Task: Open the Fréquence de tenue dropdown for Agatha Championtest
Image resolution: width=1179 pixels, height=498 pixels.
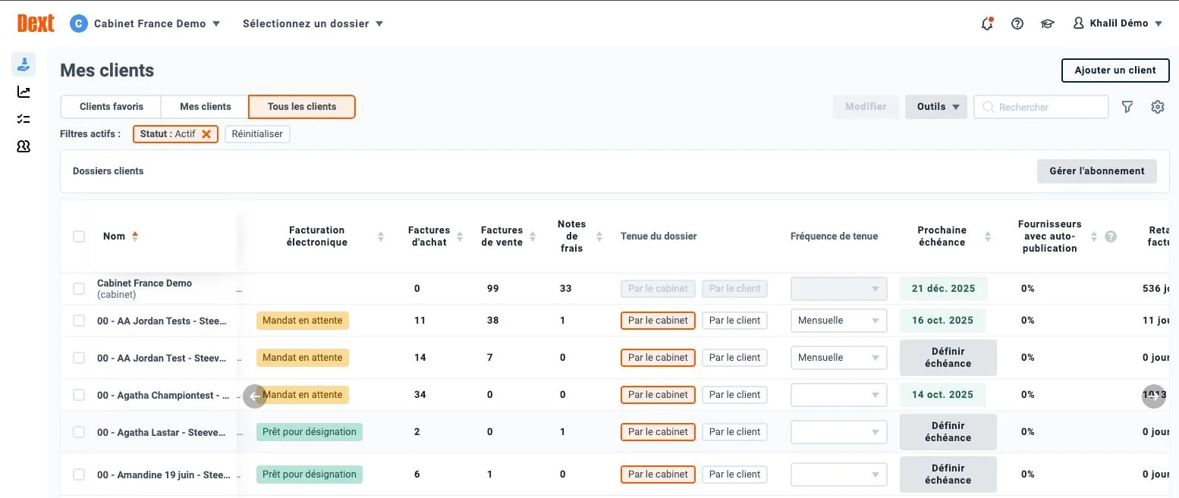Action: coord(838,394)
